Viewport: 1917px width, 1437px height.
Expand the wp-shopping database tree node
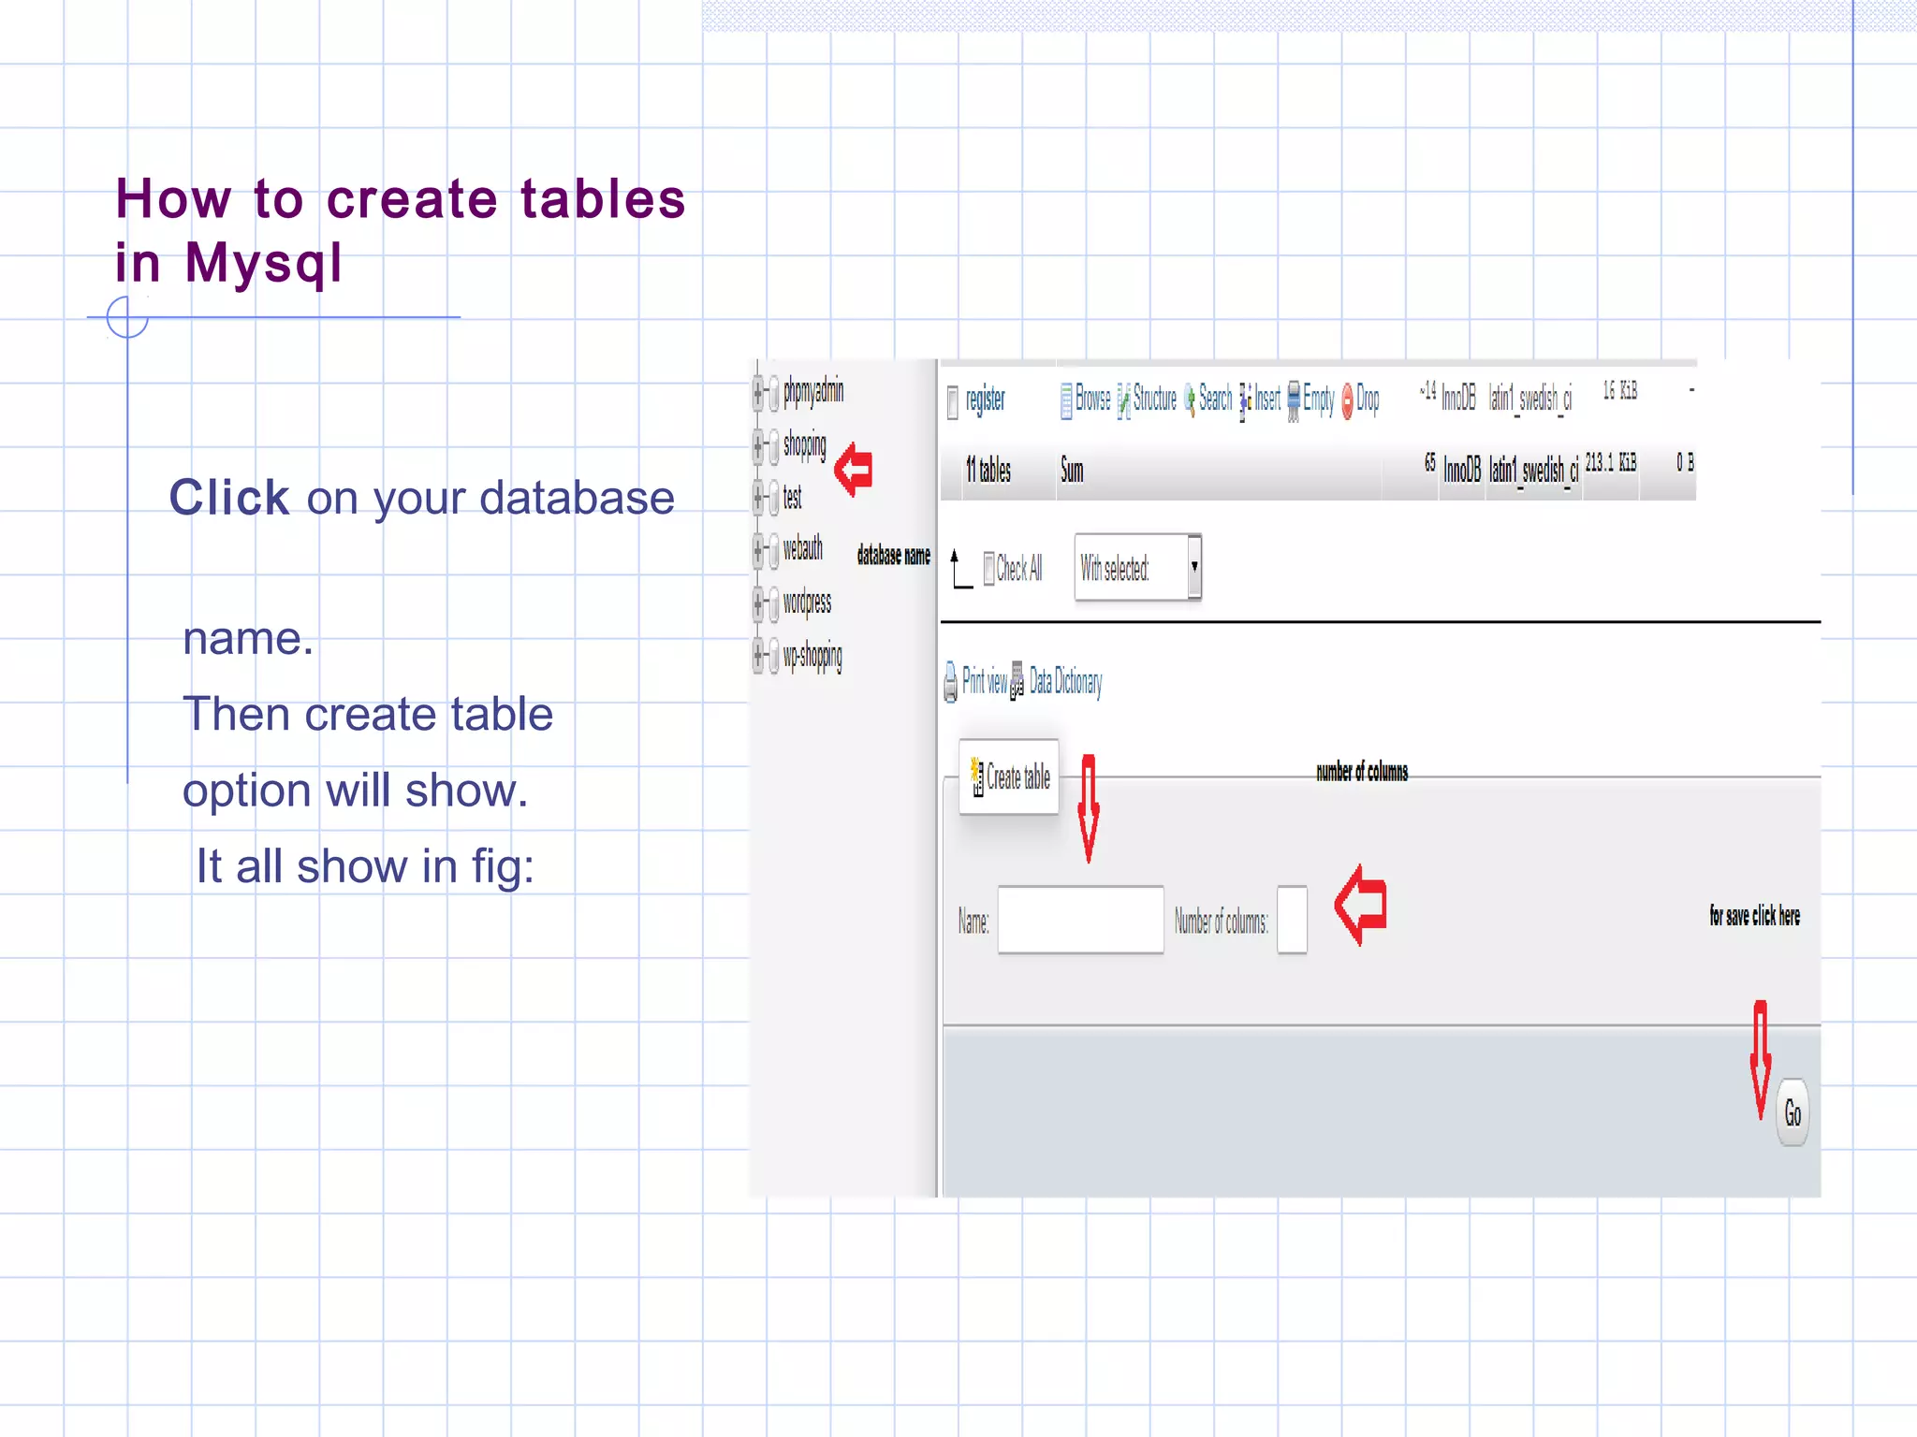(x=758, y=655)
